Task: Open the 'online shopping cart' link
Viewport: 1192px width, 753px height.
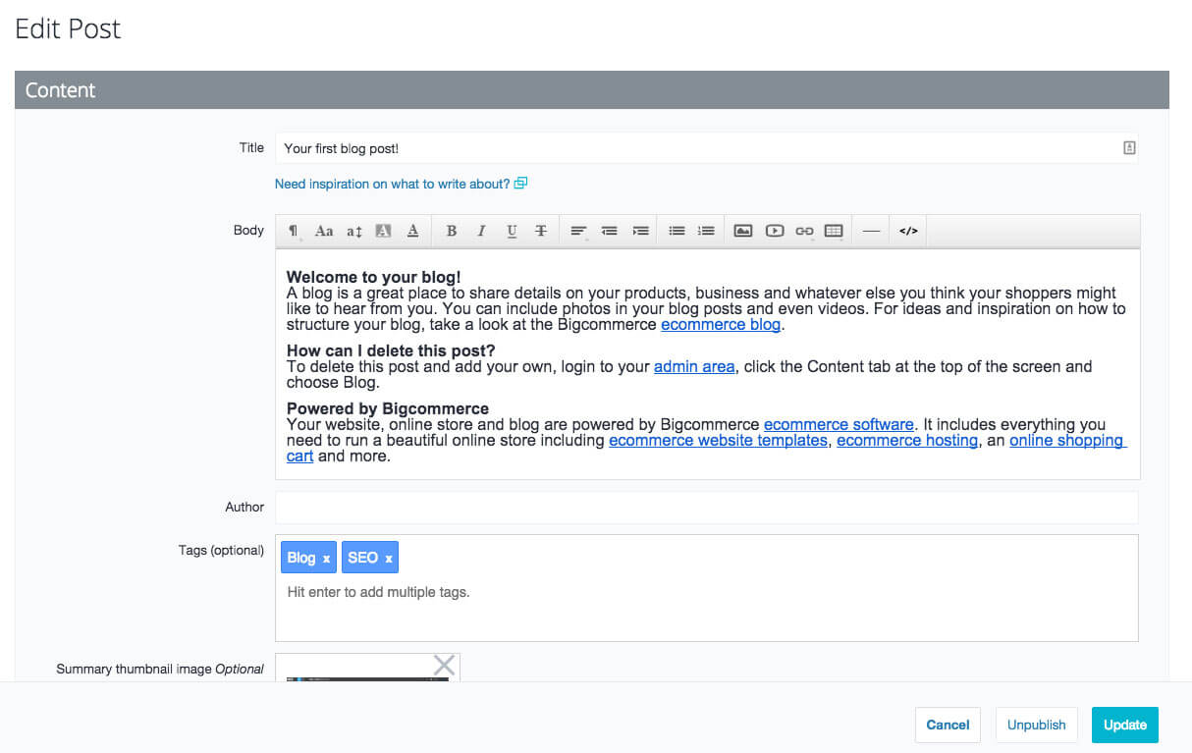Action: point(1066,440)
